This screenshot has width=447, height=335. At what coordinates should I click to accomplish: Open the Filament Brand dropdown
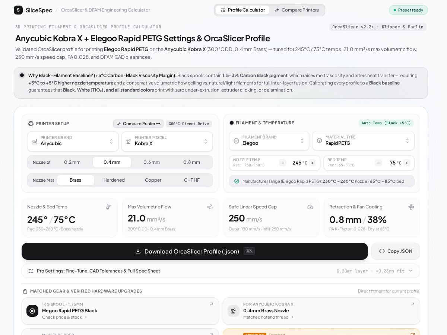269,141
